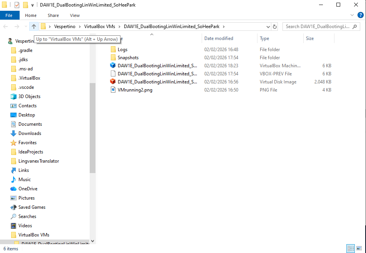Select the .vscode folder in navigation pane
Image resolution: width=366 pixels, height=253 pixels.
(26, 87)
